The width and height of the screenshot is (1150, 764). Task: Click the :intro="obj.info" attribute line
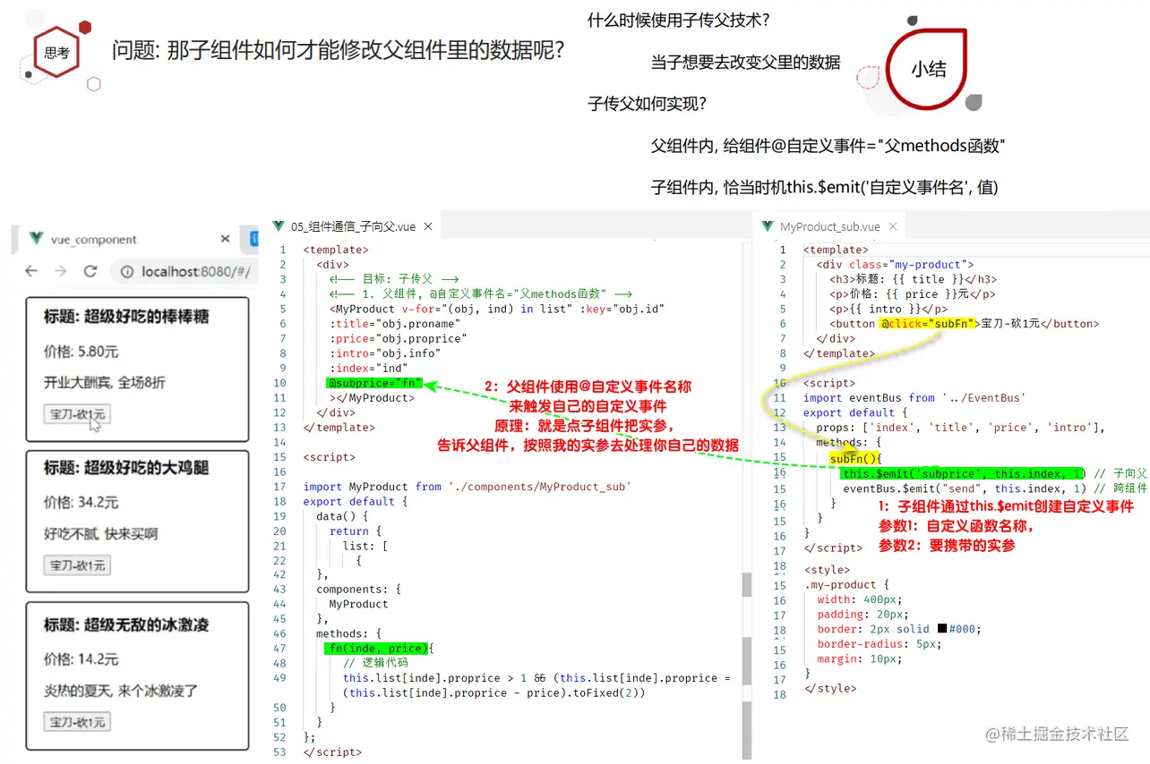[x=384, y=353]
